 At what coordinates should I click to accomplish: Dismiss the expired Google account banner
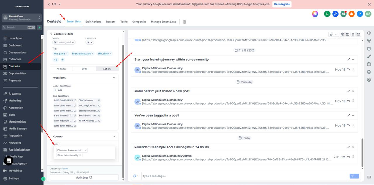370,4
